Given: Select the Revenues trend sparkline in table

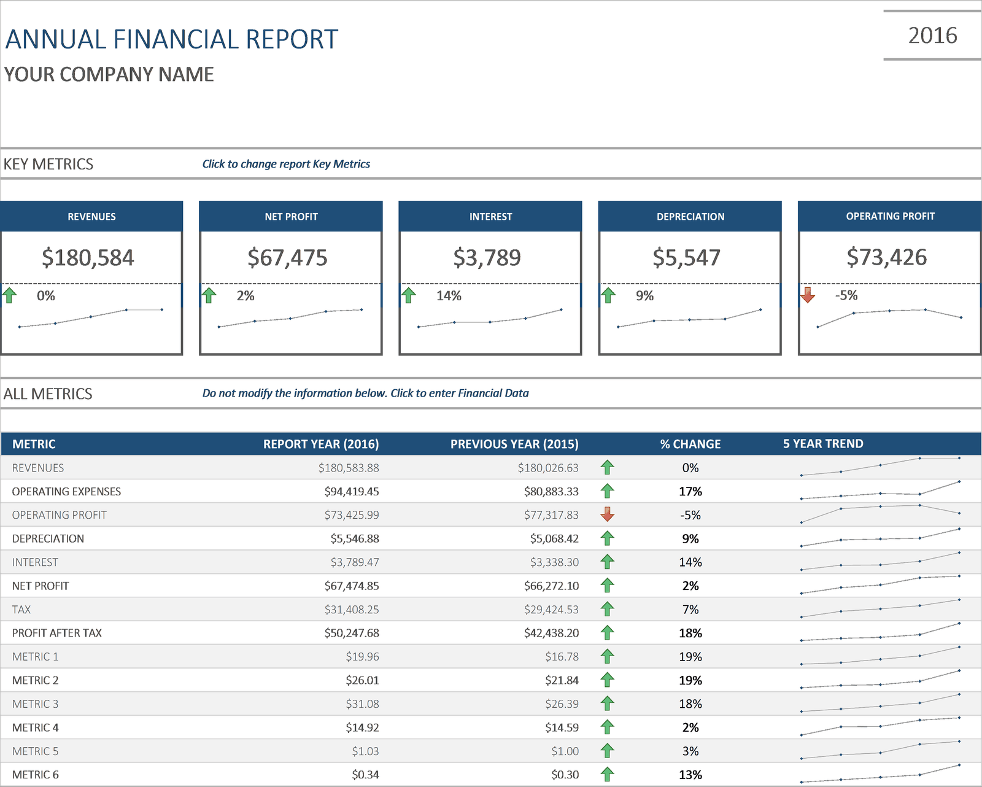Looking at the screenshot, I should click(x=880, y=467).
